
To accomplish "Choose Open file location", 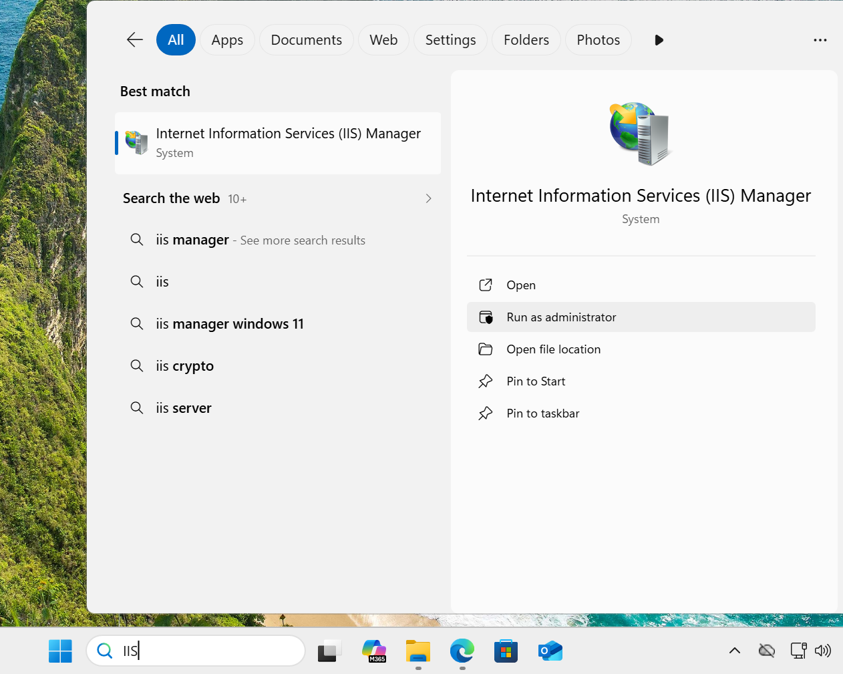I will tap(641, 349).
